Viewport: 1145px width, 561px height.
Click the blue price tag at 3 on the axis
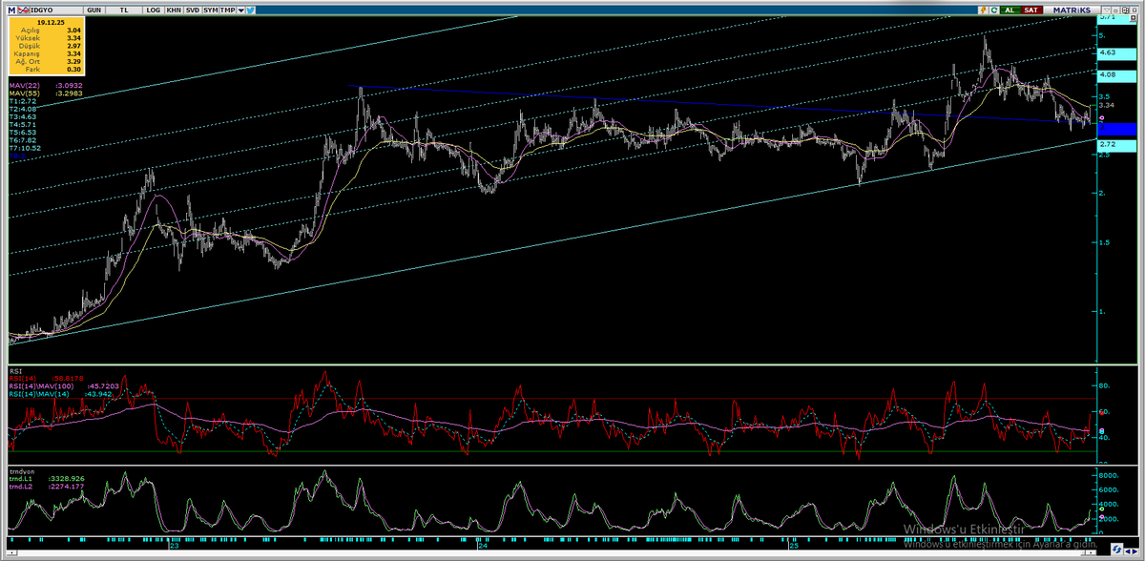[x=1116, y=129]
